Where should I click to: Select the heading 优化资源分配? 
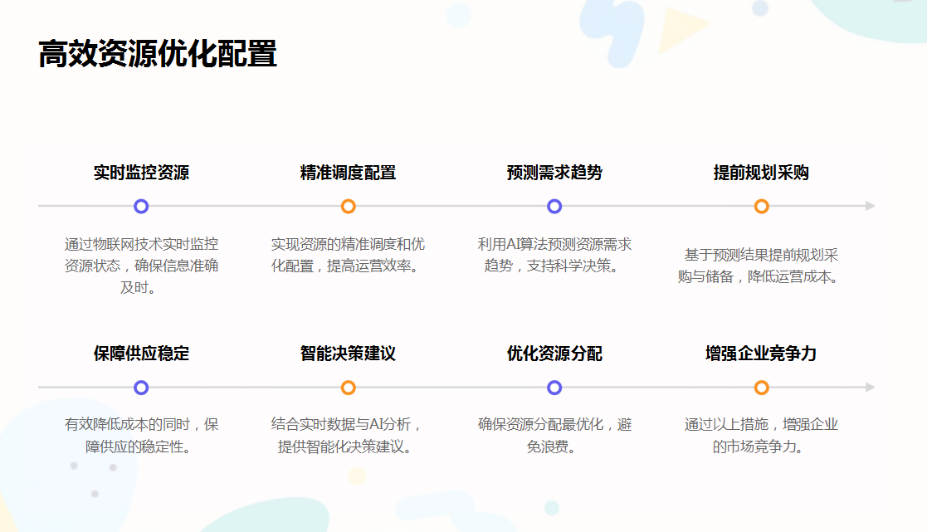(x=554, y=354)
